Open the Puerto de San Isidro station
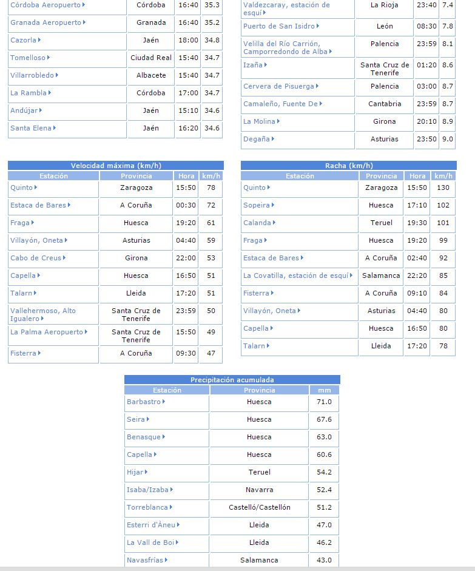The width and height of the screenshot is (475, 571). click(278, 26)
